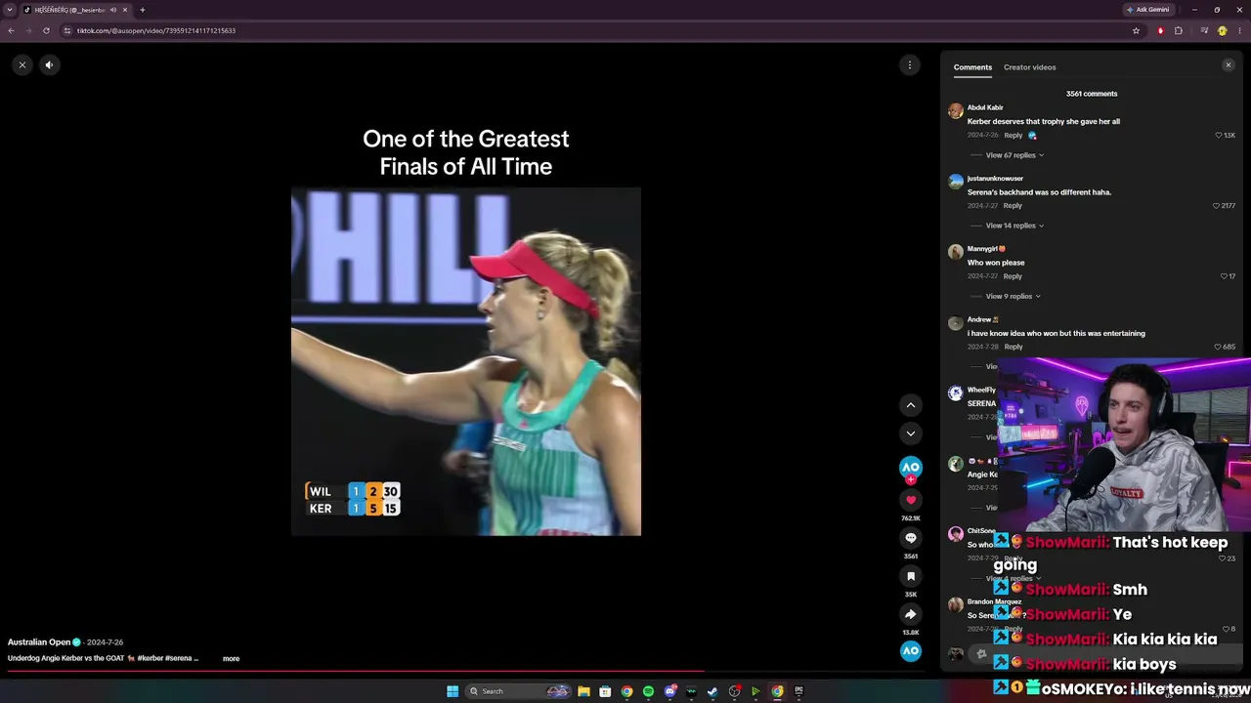The image size is (1251, 703).
Task: Open OBS Studio from the taskbar
Action: pos(735,691)
